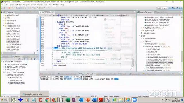Maximize the editor area using its corner icon

point(135,12)
